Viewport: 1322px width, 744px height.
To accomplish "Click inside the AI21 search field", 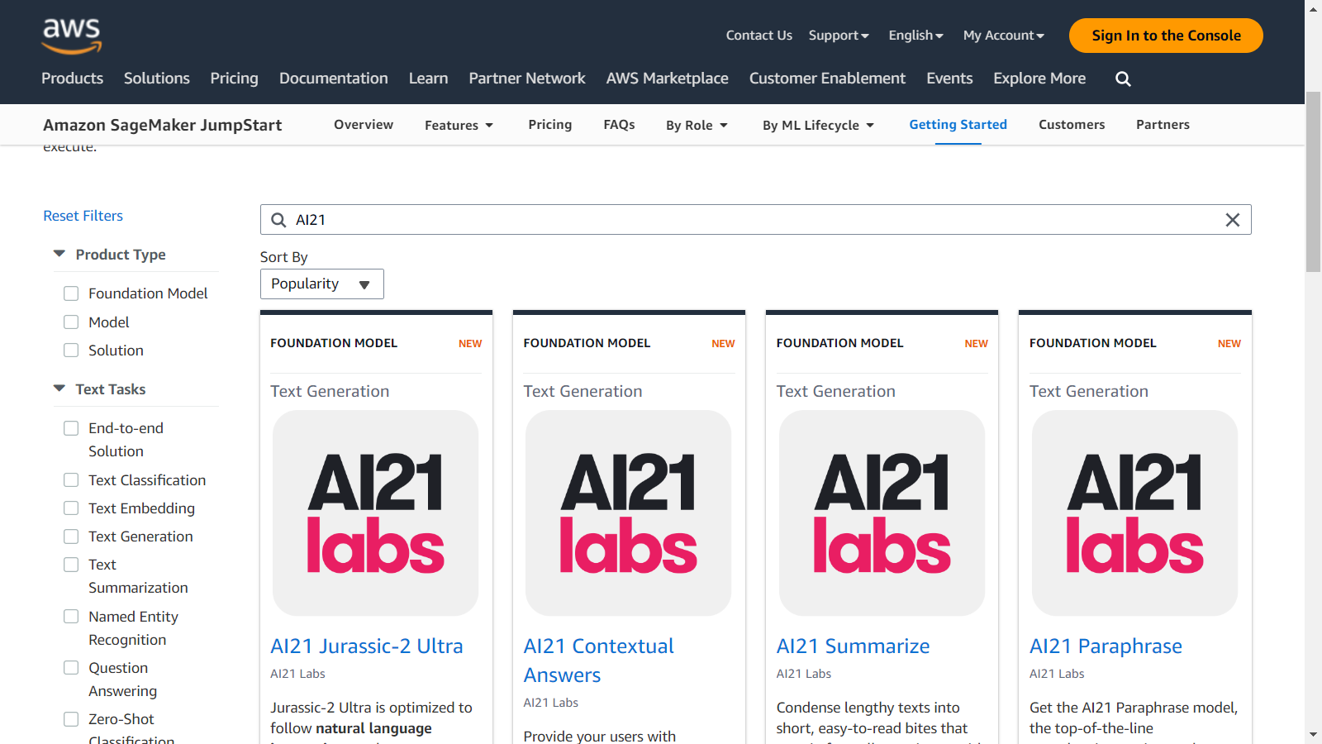I will pos(744,220).
